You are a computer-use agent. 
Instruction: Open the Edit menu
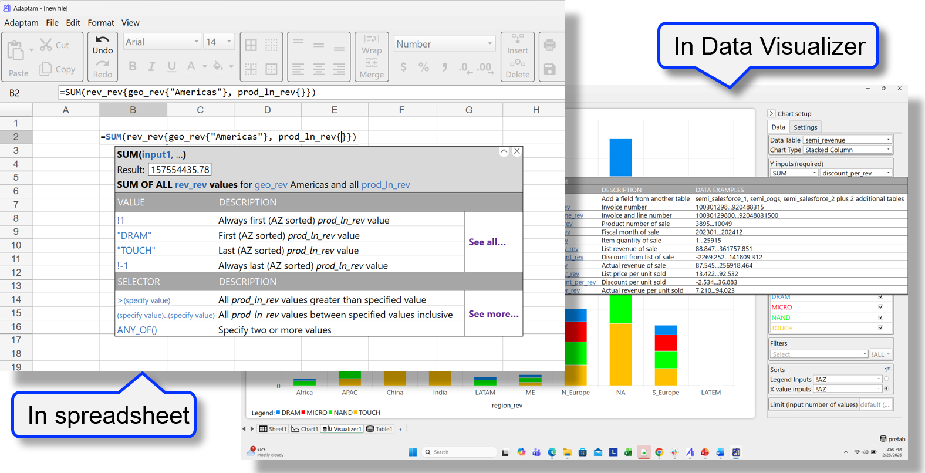coord(73,23)
